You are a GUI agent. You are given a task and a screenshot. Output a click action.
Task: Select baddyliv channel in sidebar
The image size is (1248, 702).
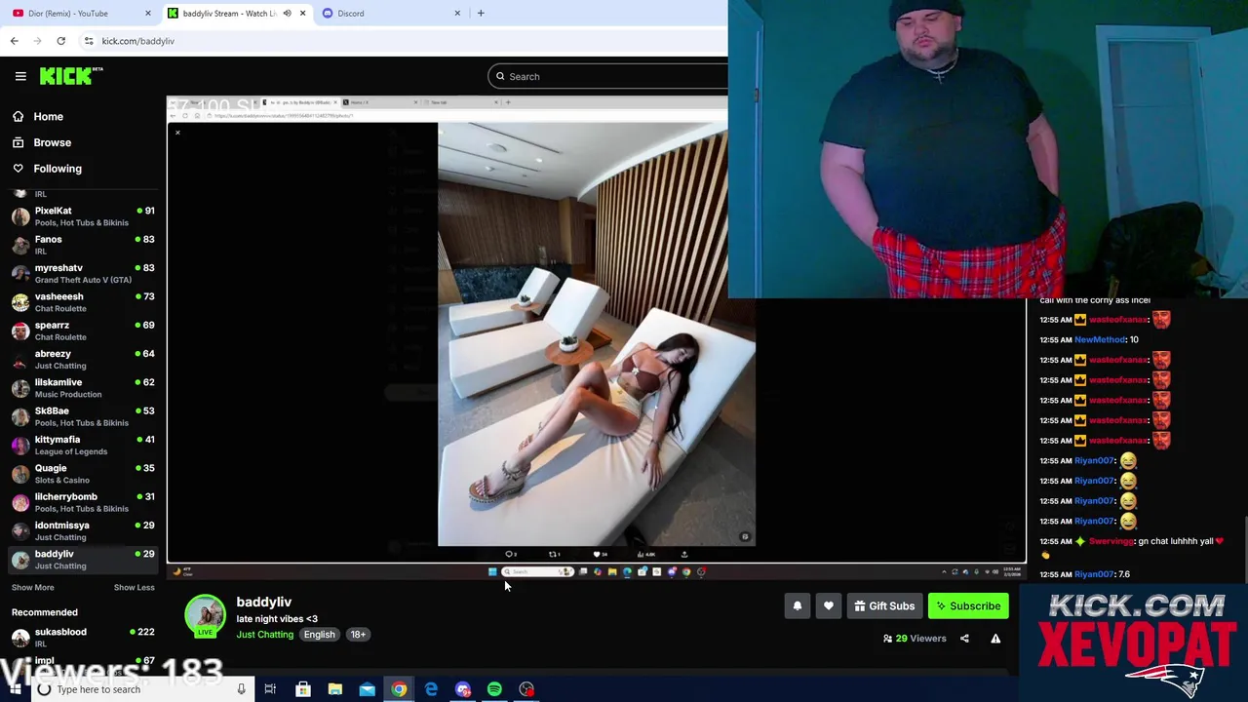(x=83, y=560)
